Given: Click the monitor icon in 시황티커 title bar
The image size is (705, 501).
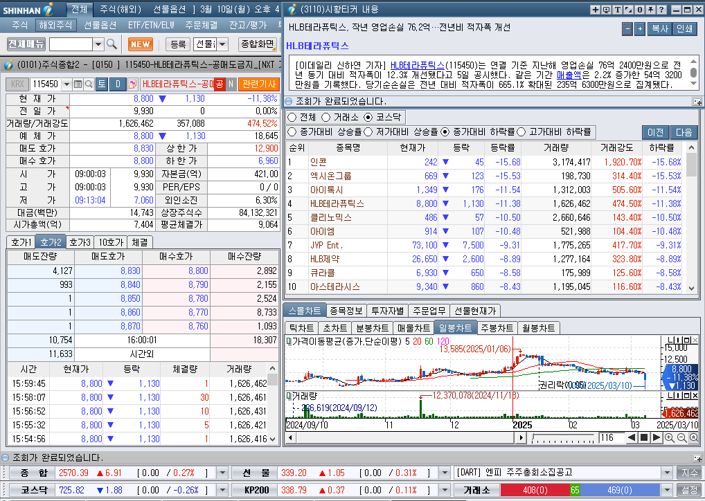Looking at the screenshot, I should [606, 10].
